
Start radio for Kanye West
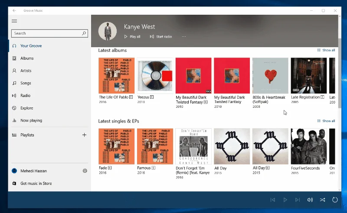pos(161,37)
